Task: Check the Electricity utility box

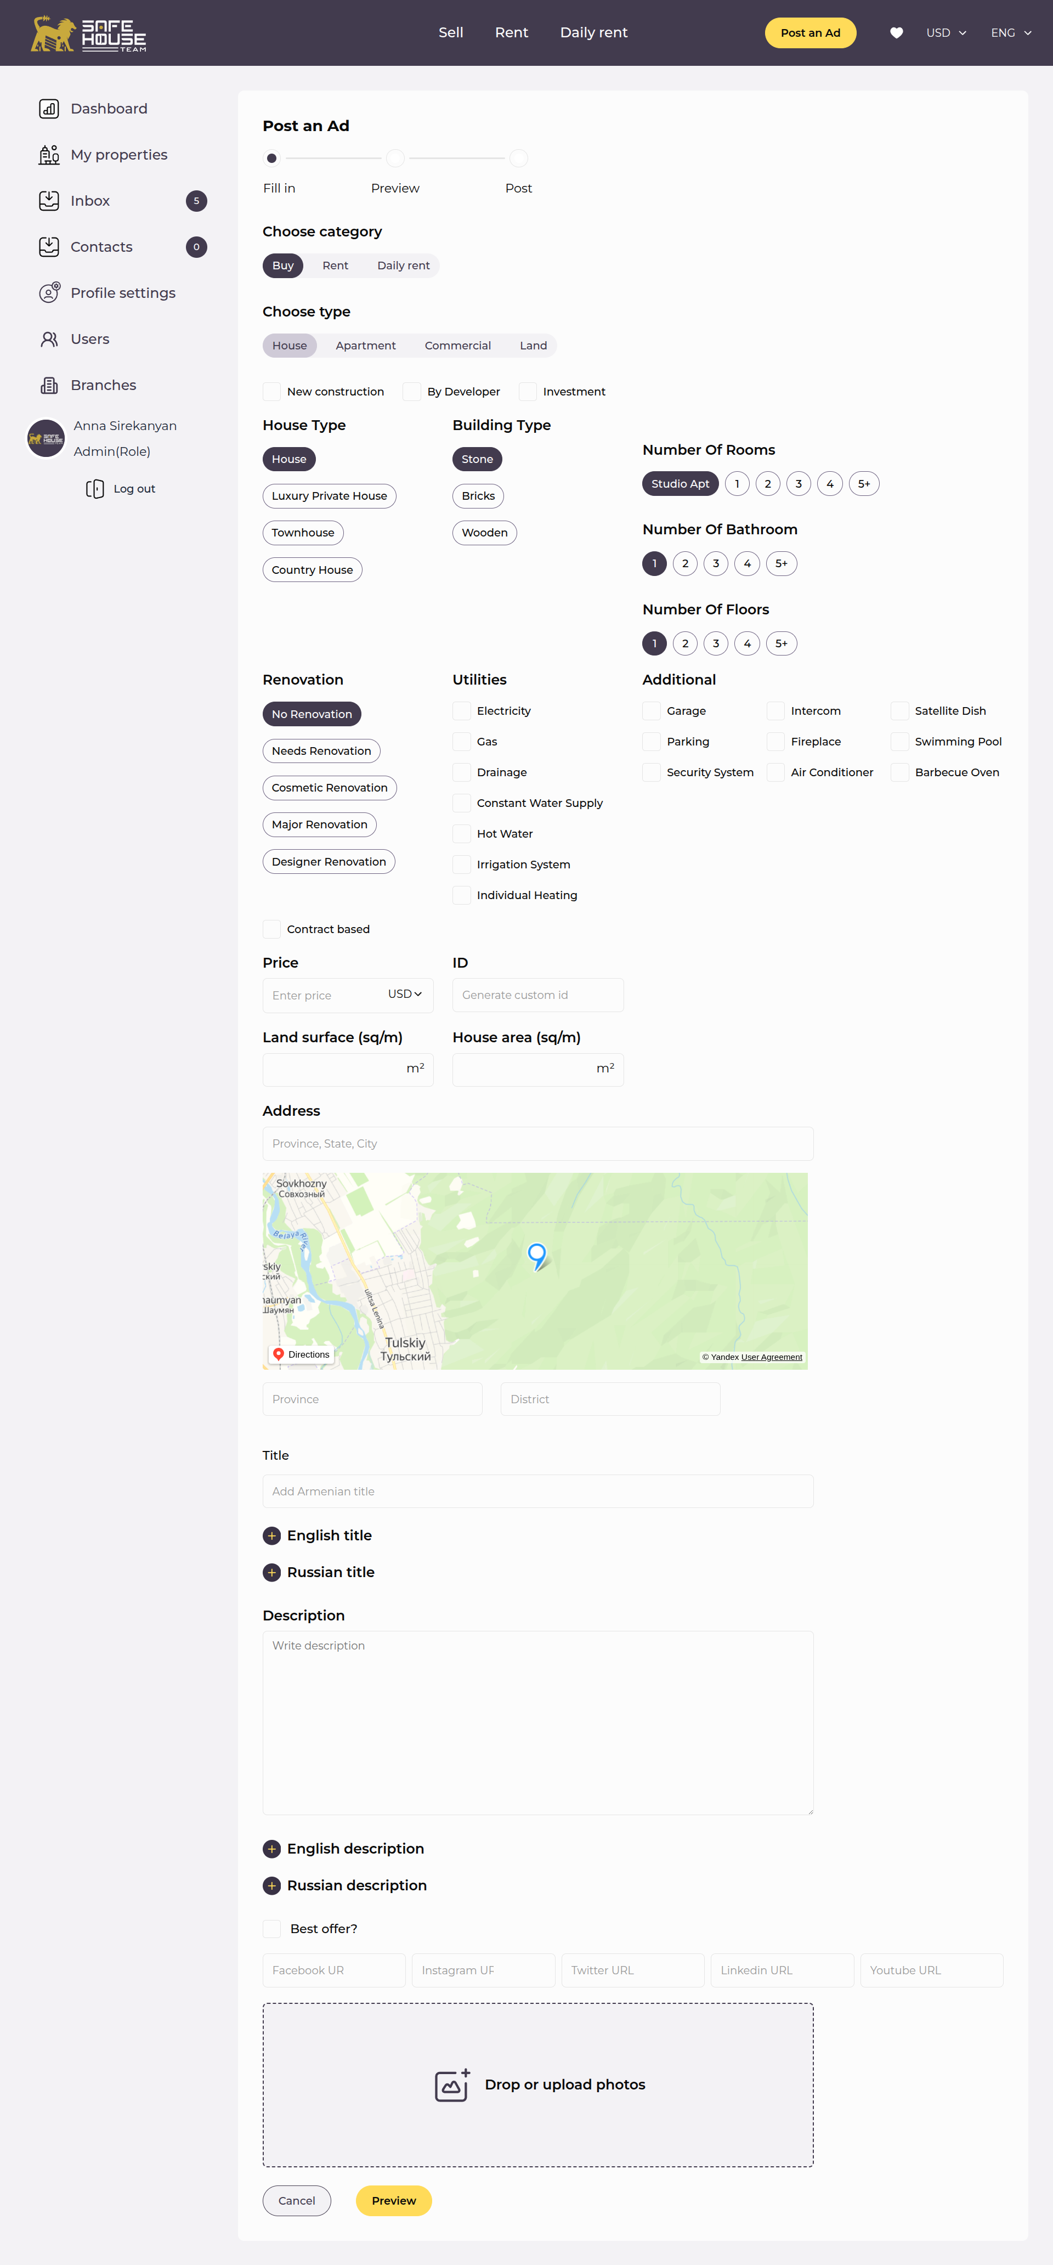Action: click(x=461, y=710)
